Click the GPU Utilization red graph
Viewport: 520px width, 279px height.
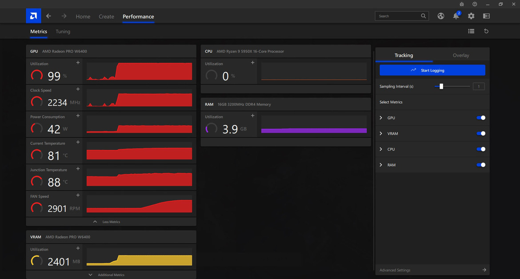click(x=139, y=71)
